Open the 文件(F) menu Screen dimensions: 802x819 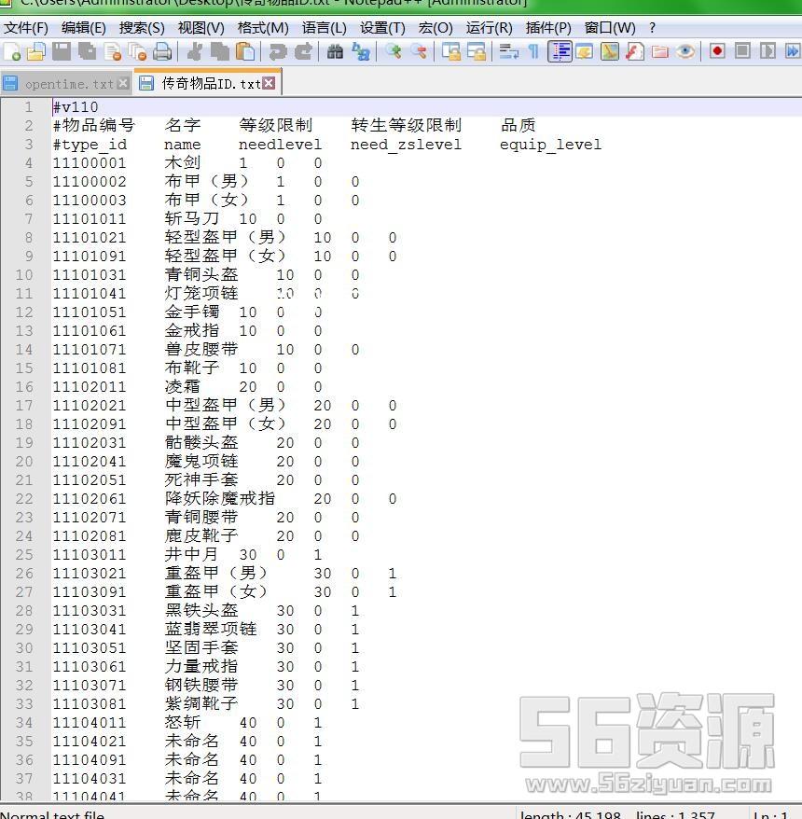(26, 27)
